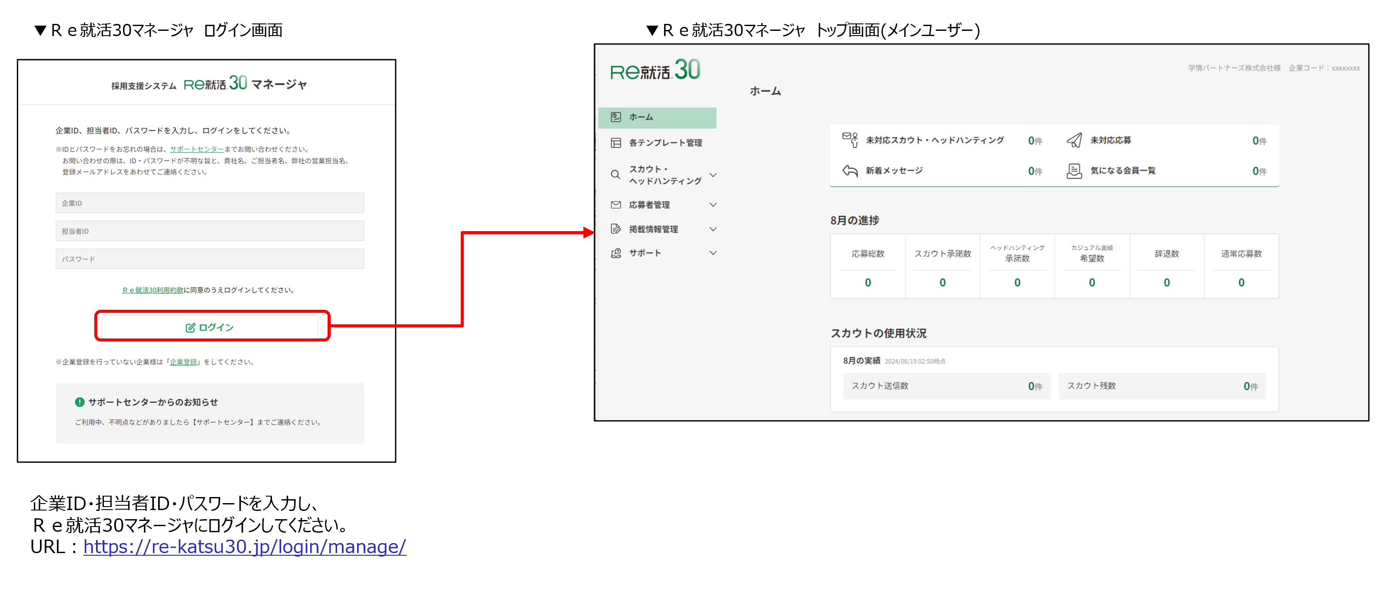1392x590 pixels.
Task: Select ホーム in the sidebar menu
Action: click(x=657, y=117)
